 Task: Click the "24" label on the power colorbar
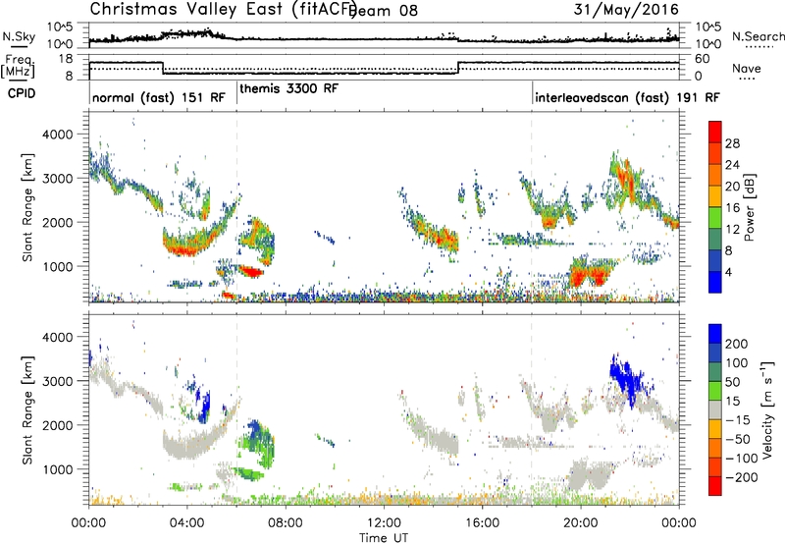point(732,165)
